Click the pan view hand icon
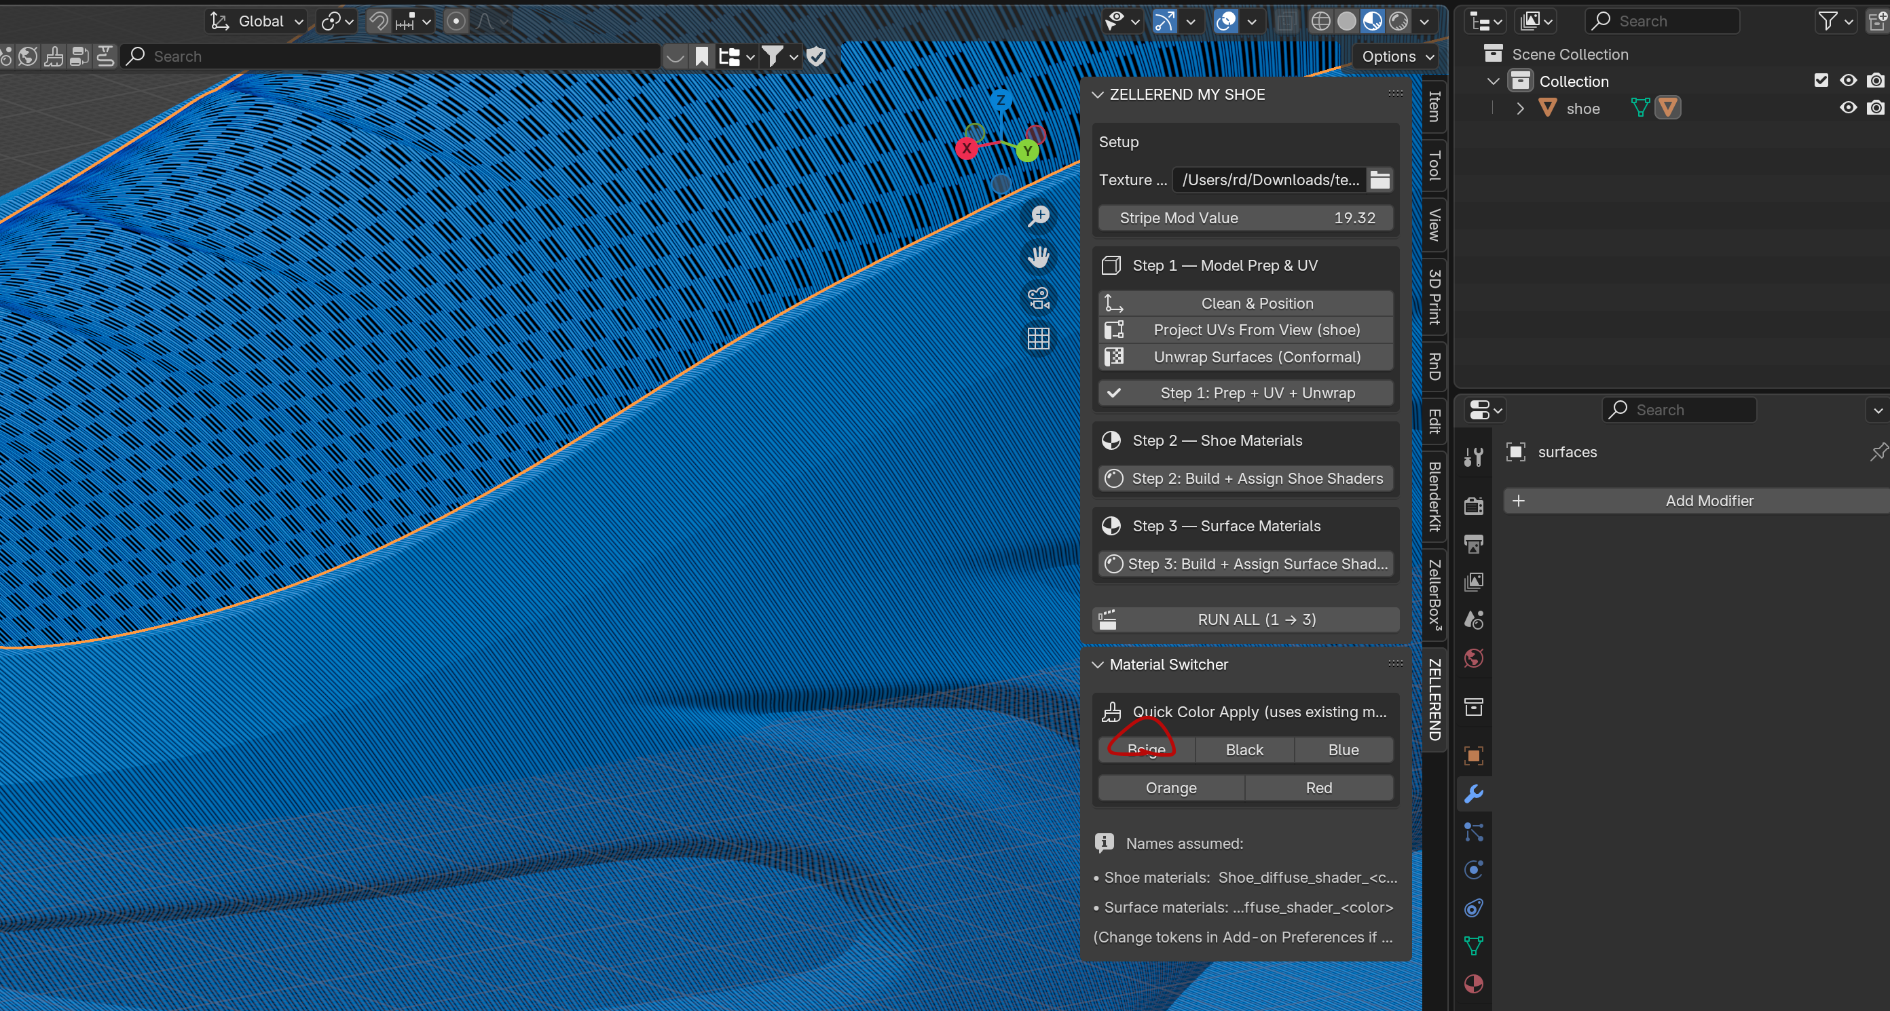 pos(1038,257)
